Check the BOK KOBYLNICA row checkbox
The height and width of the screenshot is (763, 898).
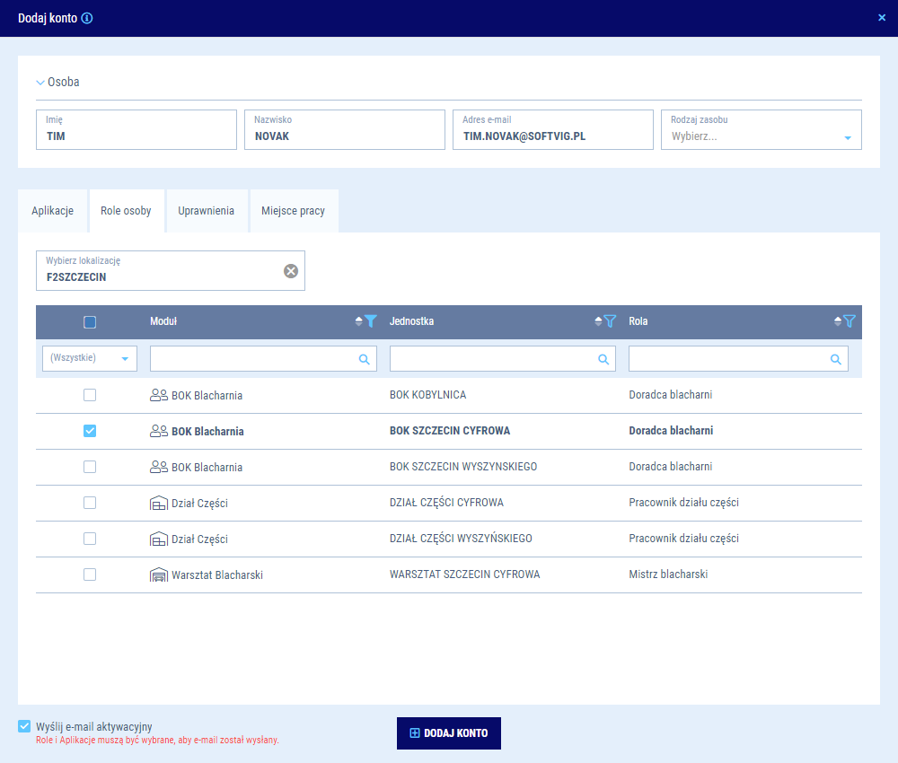coord(90,395)
